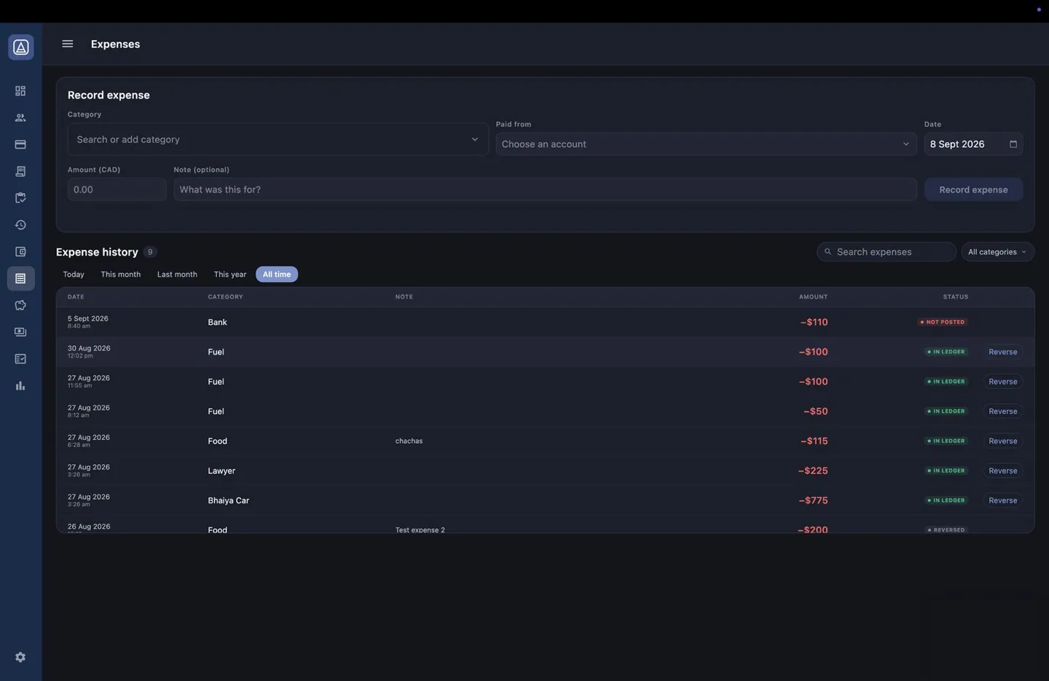Click the DATE column header
Screen dimensions: 1049x681
click(x=76, y=297)
